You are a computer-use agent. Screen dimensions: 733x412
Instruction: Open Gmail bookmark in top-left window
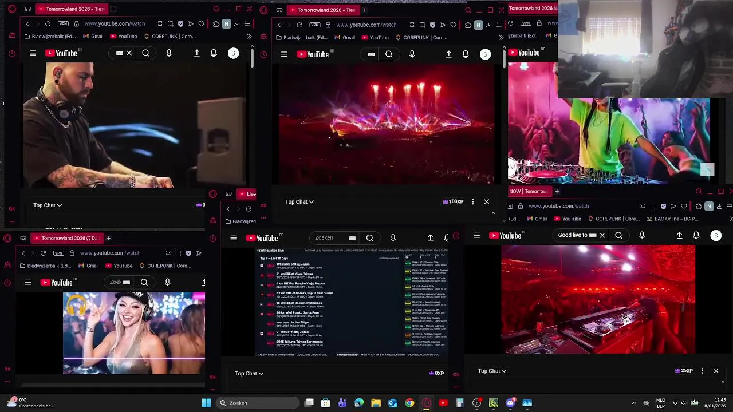click(x=93, y=37)
